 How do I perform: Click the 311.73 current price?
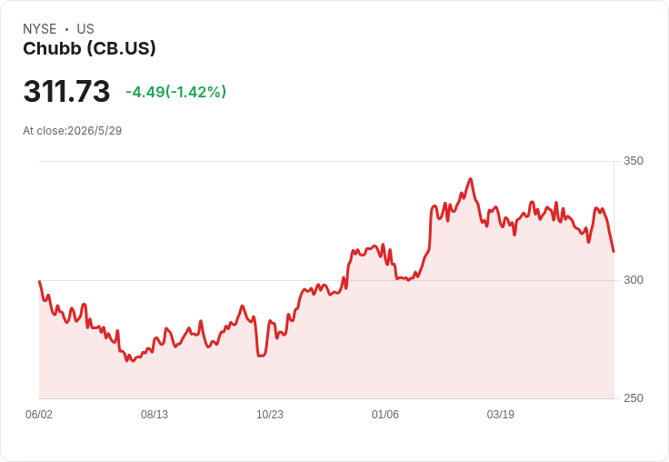click(66, 91)
